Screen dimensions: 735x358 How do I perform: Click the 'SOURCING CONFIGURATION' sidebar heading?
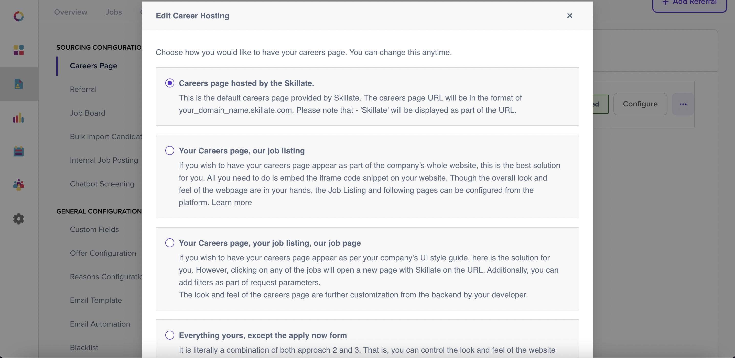(x=99, y=47)
